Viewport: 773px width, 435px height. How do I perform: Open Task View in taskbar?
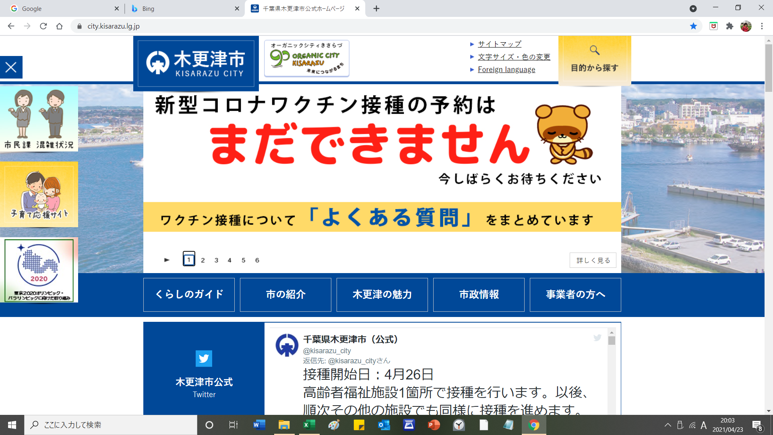pos(234,425)
